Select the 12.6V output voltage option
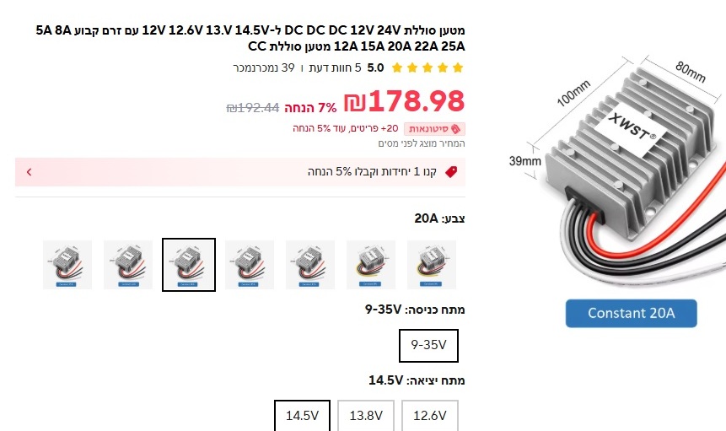Image resolution: width=726 pixels, height=431 pixels. point(430,415)
